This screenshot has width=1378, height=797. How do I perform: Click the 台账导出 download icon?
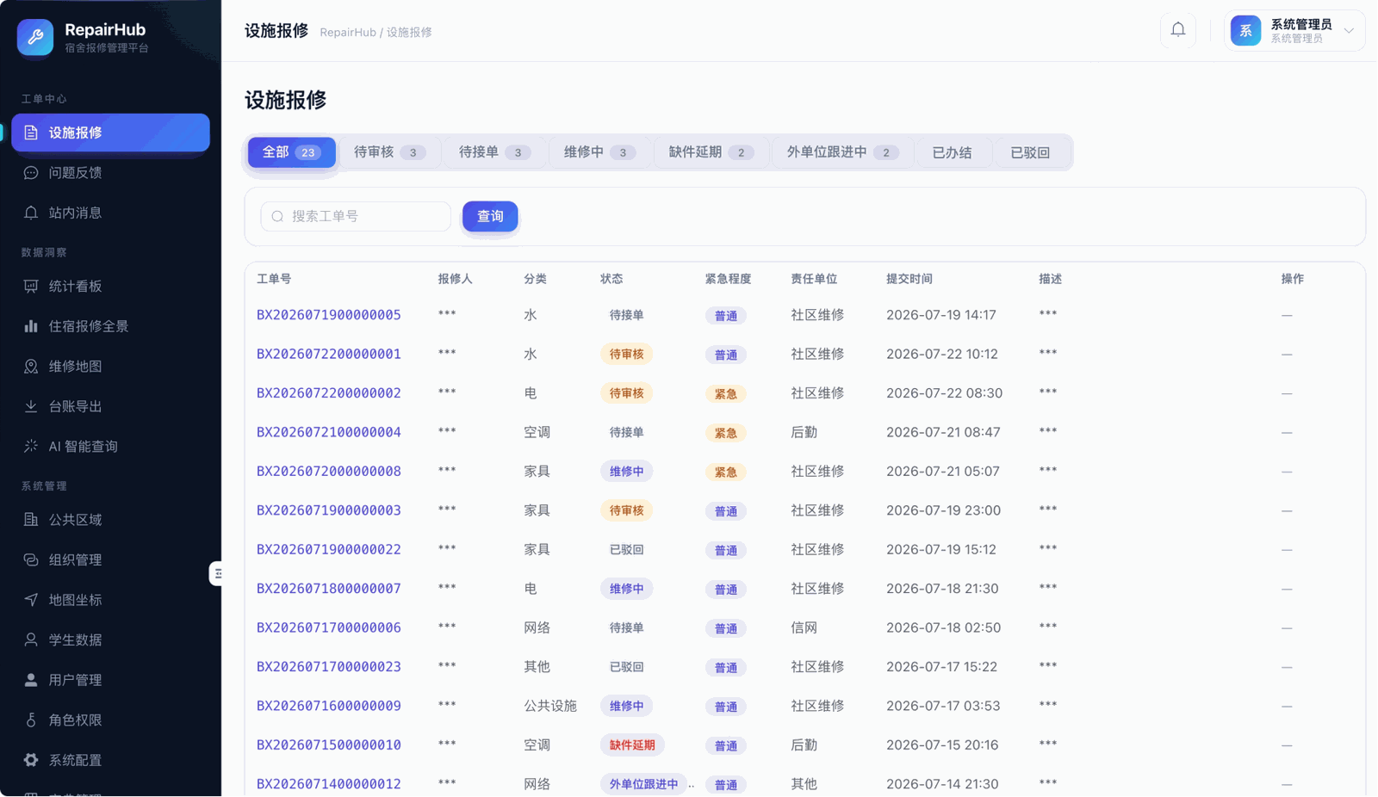[31, 406]
